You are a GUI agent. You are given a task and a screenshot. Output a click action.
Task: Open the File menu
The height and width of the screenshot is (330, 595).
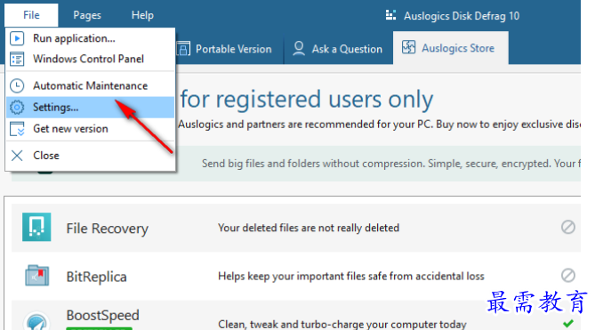[x=31, y=15]
